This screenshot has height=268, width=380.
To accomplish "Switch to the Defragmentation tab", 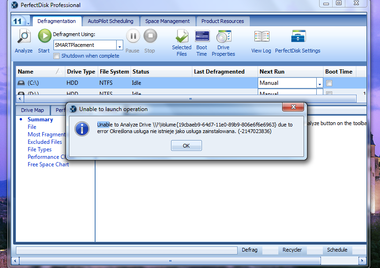I will [57, 21].
